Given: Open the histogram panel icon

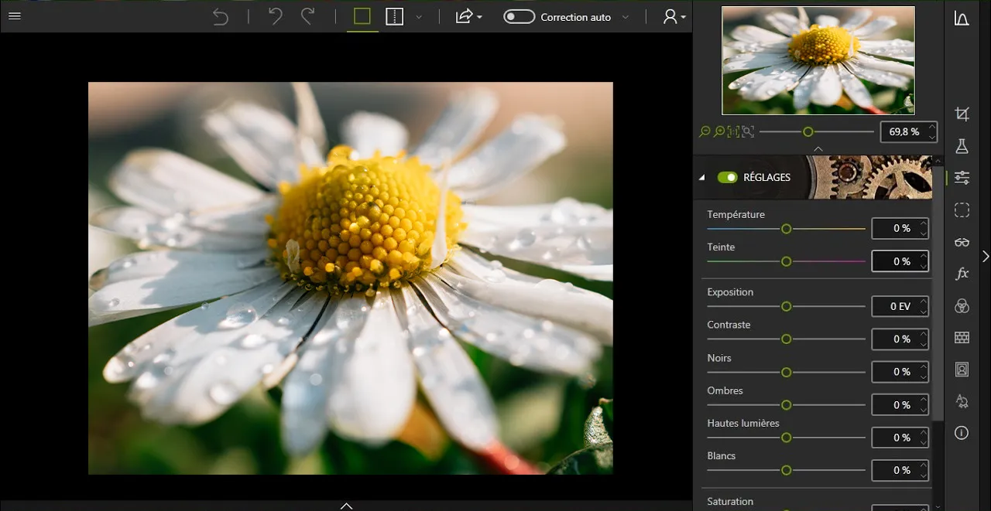Looking at the screenshot, I should click(962, 19).
